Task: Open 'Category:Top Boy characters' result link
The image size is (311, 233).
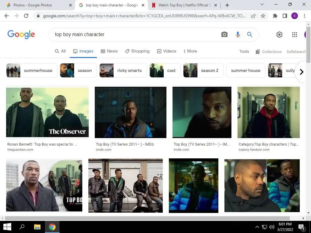Action: tap(268, 144)
